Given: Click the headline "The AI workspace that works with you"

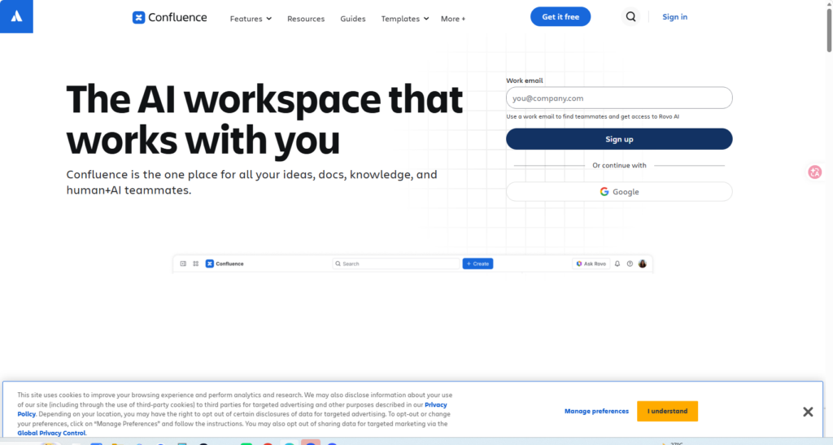Looking at the screenshot, I should 264,120.
